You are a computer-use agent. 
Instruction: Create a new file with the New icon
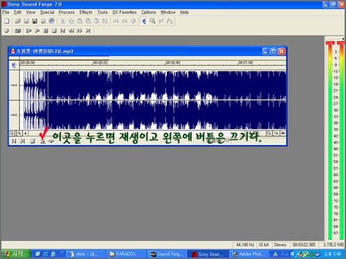7,21
